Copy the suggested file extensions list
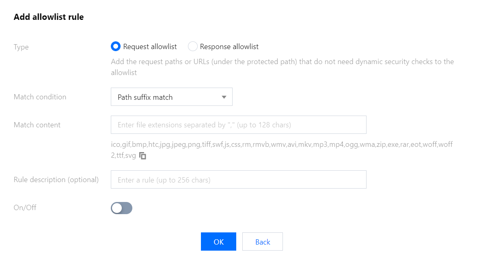 coord(142,155)
